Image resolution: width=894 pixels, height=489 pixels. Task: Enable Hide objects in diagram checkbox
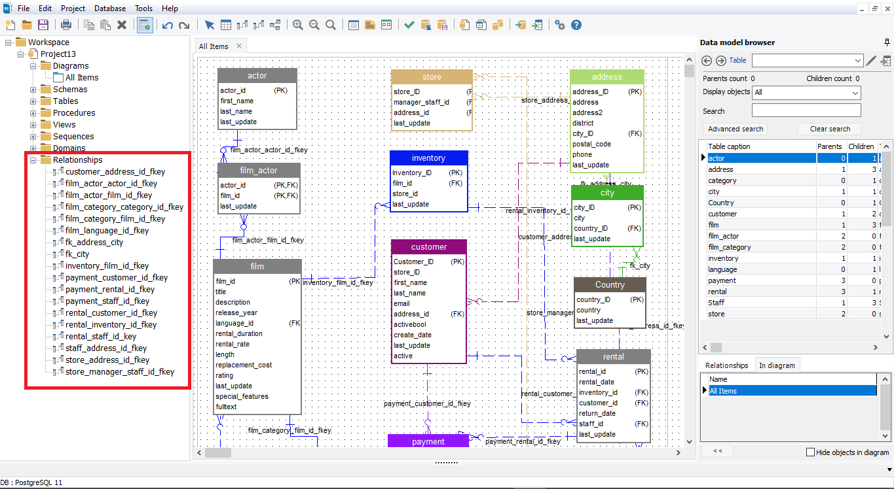tap(810, 452)
